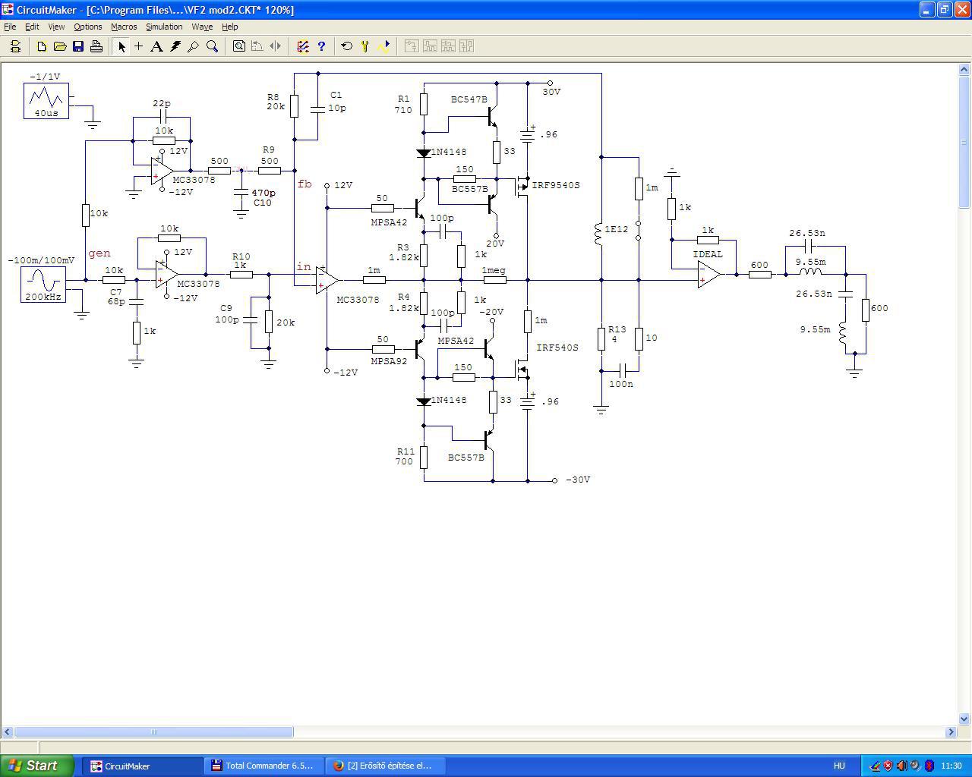
Task: Open the Macros menu
Action: [124, 27]
